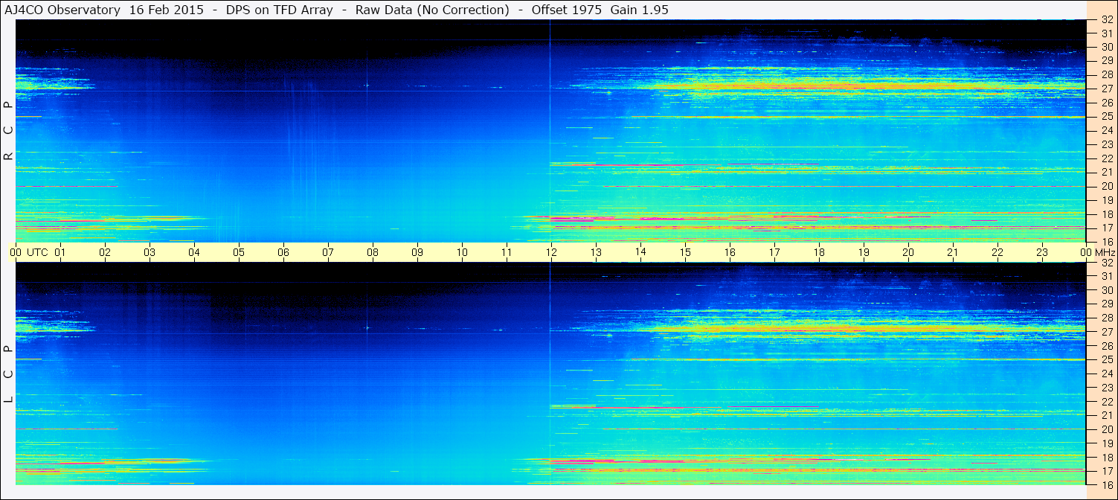Select the 03 hour timeline marker

pos(150,252)
